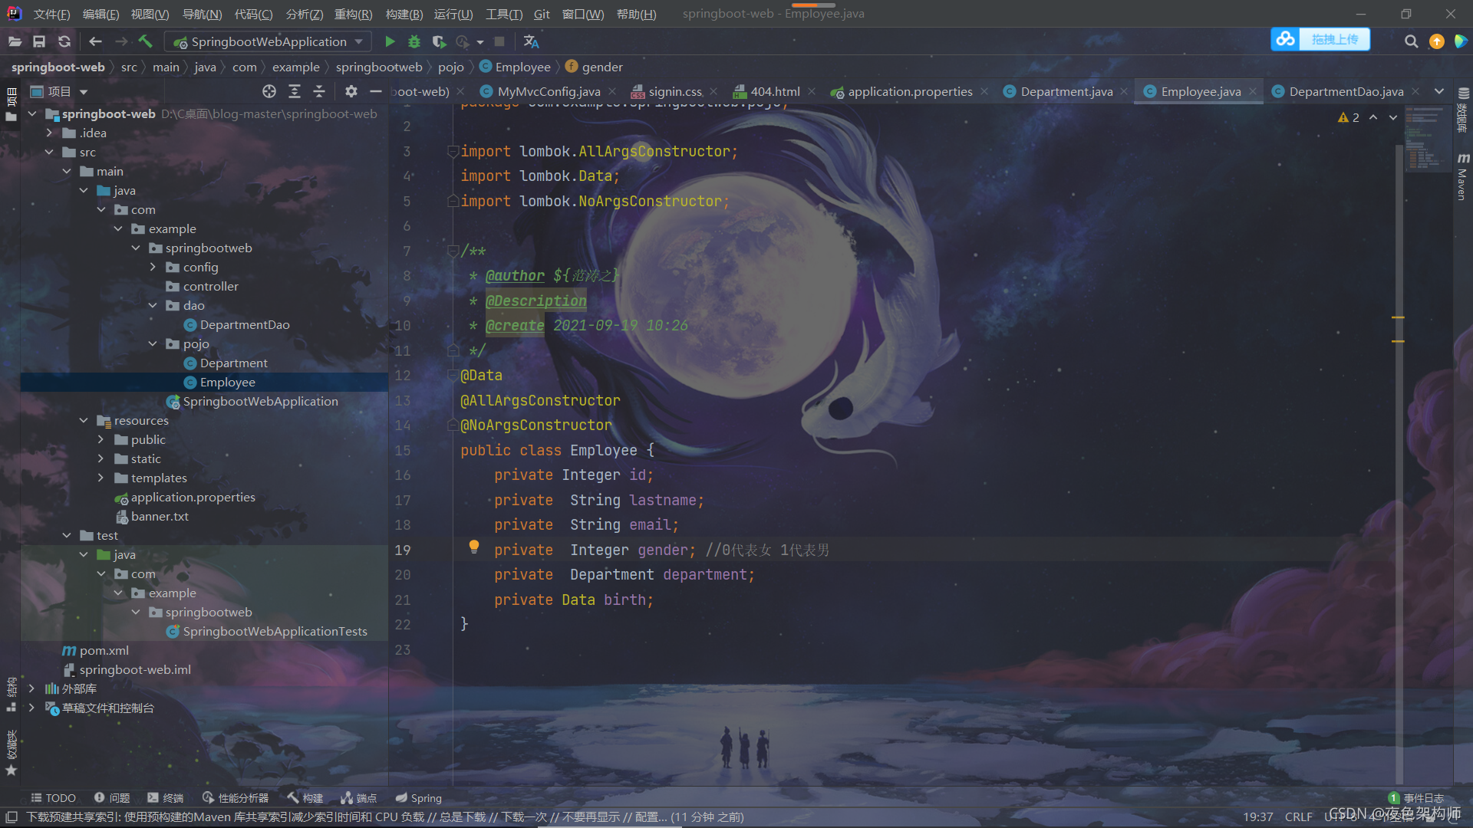1473x828 pixels.
Task: Show hidden editor tabs dropdown
Action: point(1439,91)
